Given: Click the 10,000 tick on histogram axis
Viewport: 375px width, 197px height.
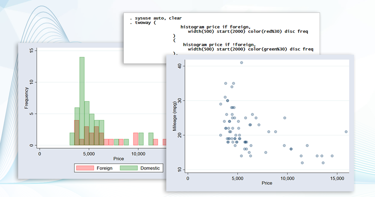Looking at the screenshot, I should 138,154.
